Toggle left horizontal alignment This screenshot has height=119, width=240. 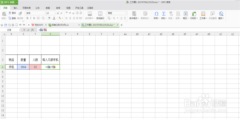[66, 18]
